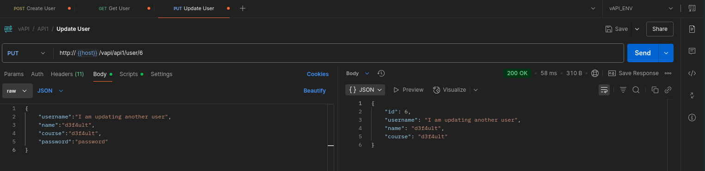Click Save Response icon button
The width and height of the screenshot is (705, 171).
(x=633, y=73)
